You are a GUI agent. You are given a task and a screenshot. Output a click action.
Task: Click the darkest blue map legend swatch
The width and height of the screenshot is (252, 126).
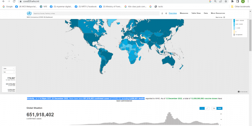pyautogui.click(x=234, y=20)
